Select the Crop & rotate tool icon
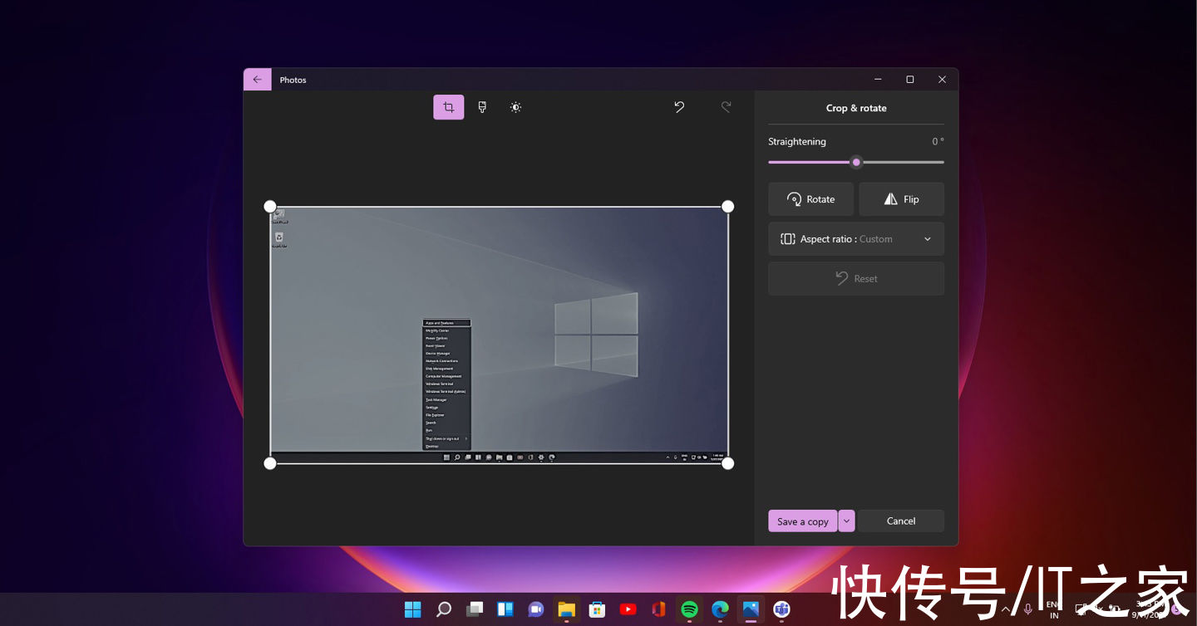The height and width of the screenshot is (626, 1197). [x=449, y=107]
